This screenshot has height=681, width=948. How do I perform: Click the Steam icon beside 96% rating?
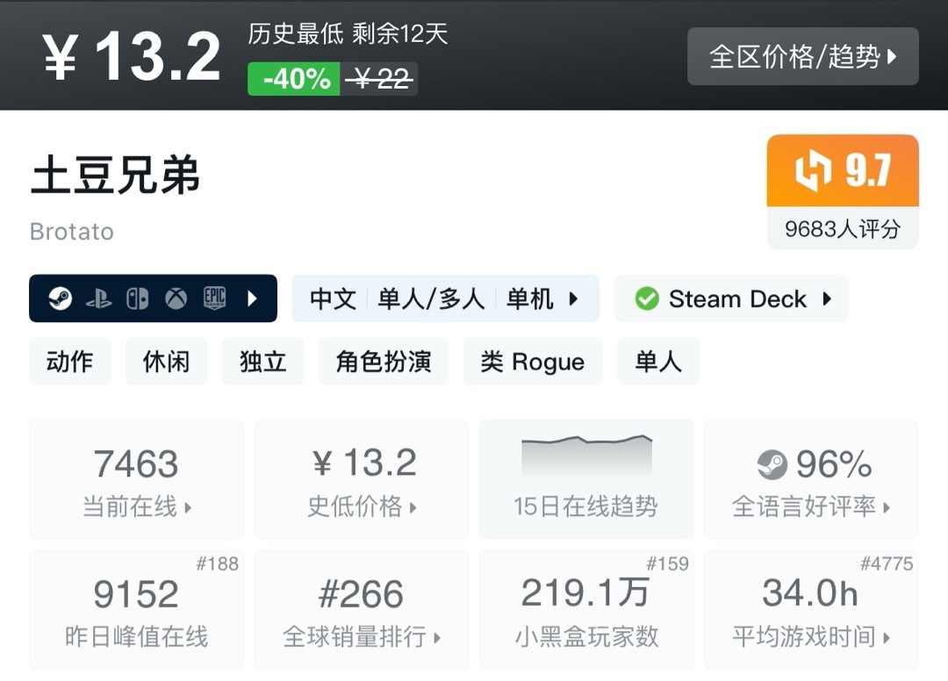[772, 464]
